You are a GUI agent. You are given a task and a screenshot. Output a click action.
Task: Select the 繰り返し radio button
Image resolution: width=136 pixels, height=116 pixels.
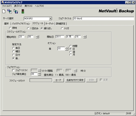pyautogui.click(x=42, y=29)
